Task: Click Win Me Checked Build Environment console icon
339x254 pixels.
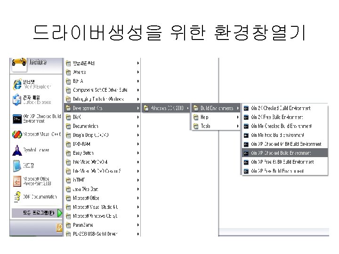Action: pyautogui.click(x=246, y=126)
